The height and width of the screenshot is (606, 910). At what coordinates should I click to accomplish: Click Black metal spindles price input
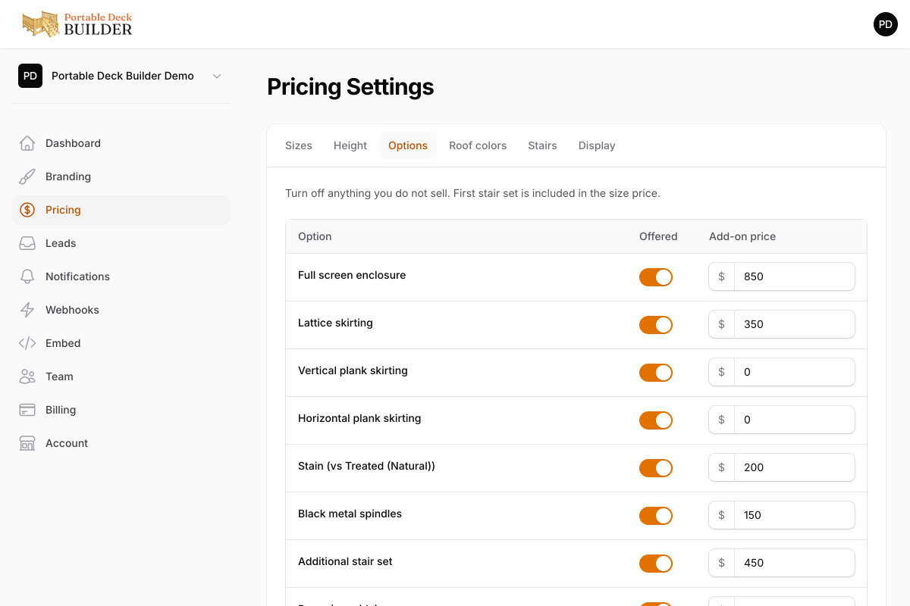pos(794,515)
